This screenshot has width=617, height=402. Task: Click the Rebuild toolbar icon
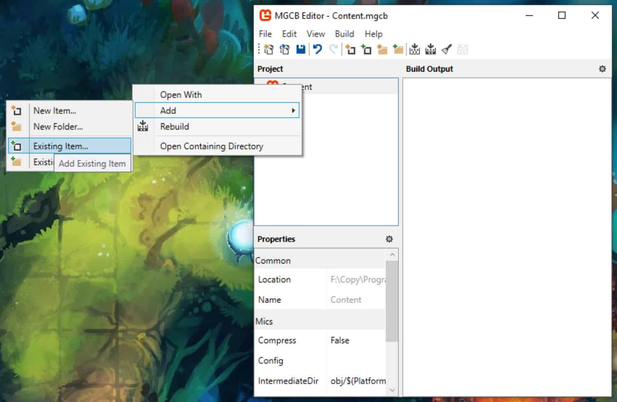point(431,49)
